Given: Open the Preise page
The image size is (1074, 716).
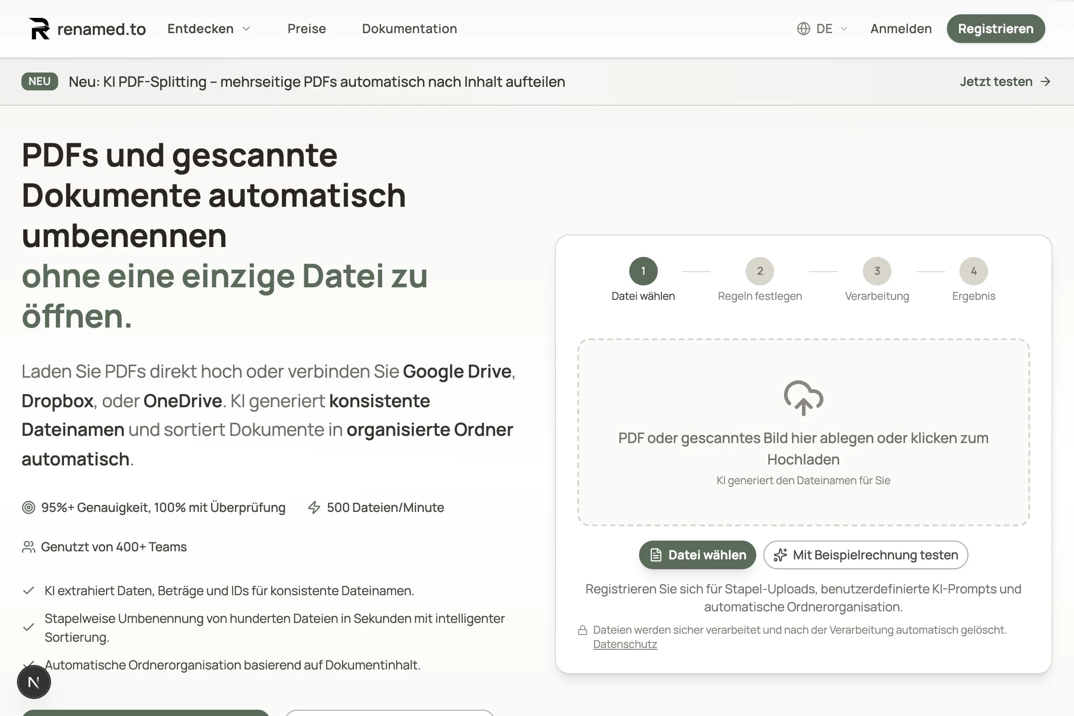Looking at the screenshot, I should [x=307, y=28].
